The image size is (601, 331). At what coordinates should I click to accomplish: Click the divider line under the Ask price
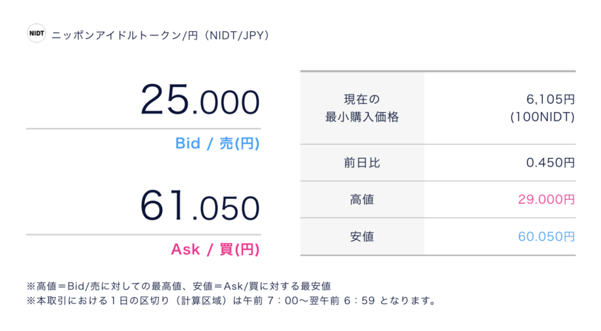click(x=144, y=234)
